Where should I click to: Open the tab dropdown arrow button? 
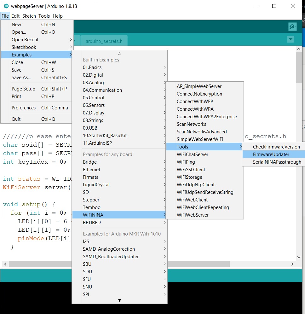pyautogui.click(x=291, y=39)
